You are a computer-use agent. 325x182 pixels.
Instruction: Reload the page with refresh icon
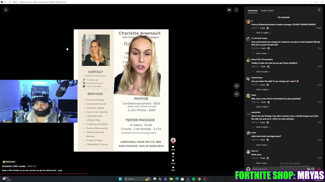point(9,2)
